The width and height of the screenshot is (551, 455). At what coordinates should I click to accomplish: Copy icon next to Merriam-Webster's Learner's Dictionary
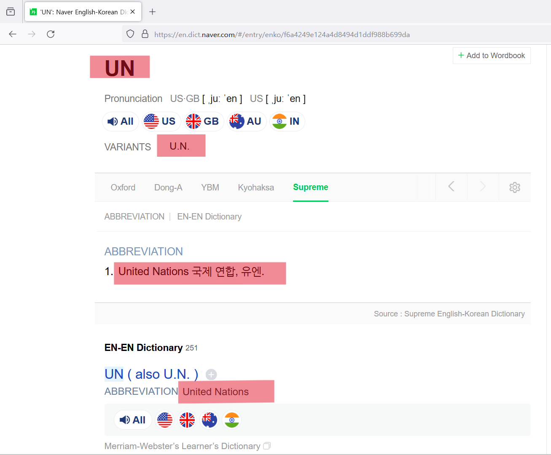click(267, 446)
